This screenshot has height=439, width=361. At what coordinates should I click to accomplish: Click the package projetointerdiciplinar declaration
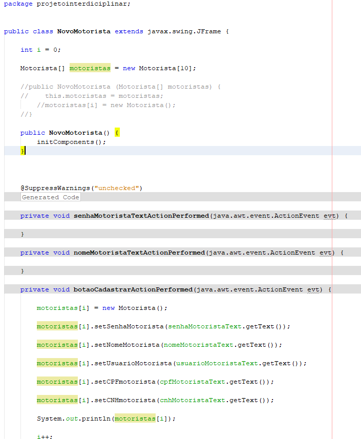[x=67, y=4]
